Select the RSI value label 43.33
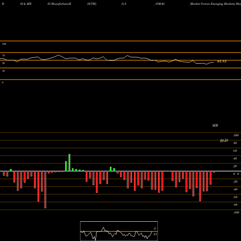Viewport: 241px width, 241px height. point(222,61)
